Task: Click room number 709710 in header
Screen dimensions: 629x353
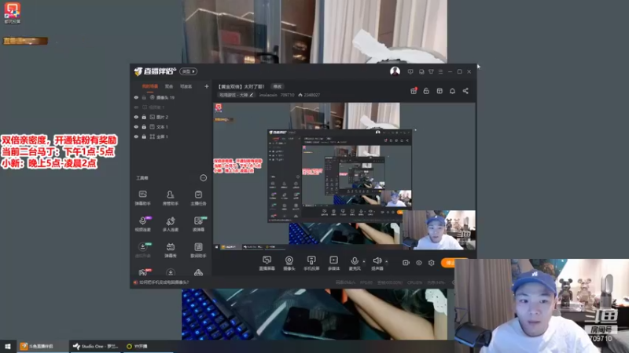Action: [287, 95]
